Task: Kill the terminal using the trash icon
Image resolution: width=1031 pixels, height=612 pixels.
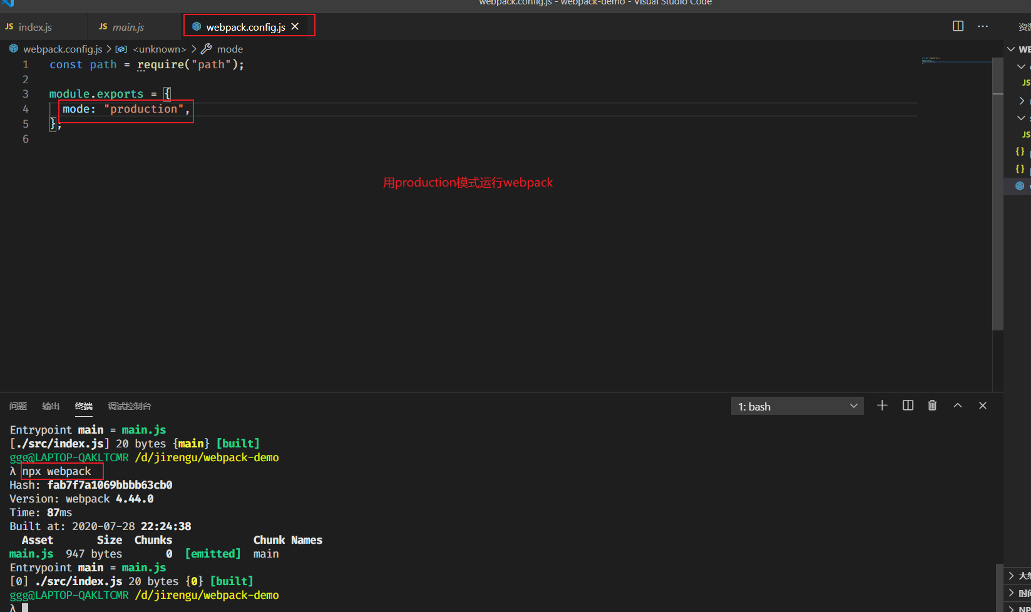Action: pyautogui.click(x=932, y=405)
